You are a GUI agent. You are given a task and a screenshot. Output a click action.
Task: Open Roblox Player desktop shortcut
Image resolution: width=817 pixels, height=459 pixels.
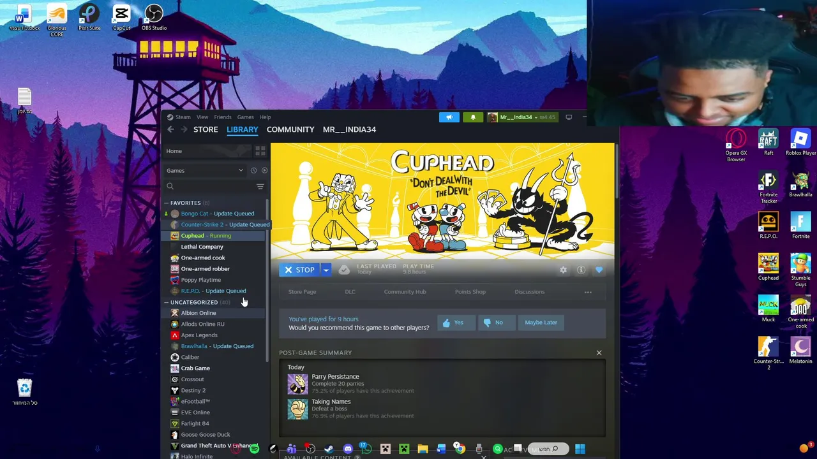click(x=800, y=142)
